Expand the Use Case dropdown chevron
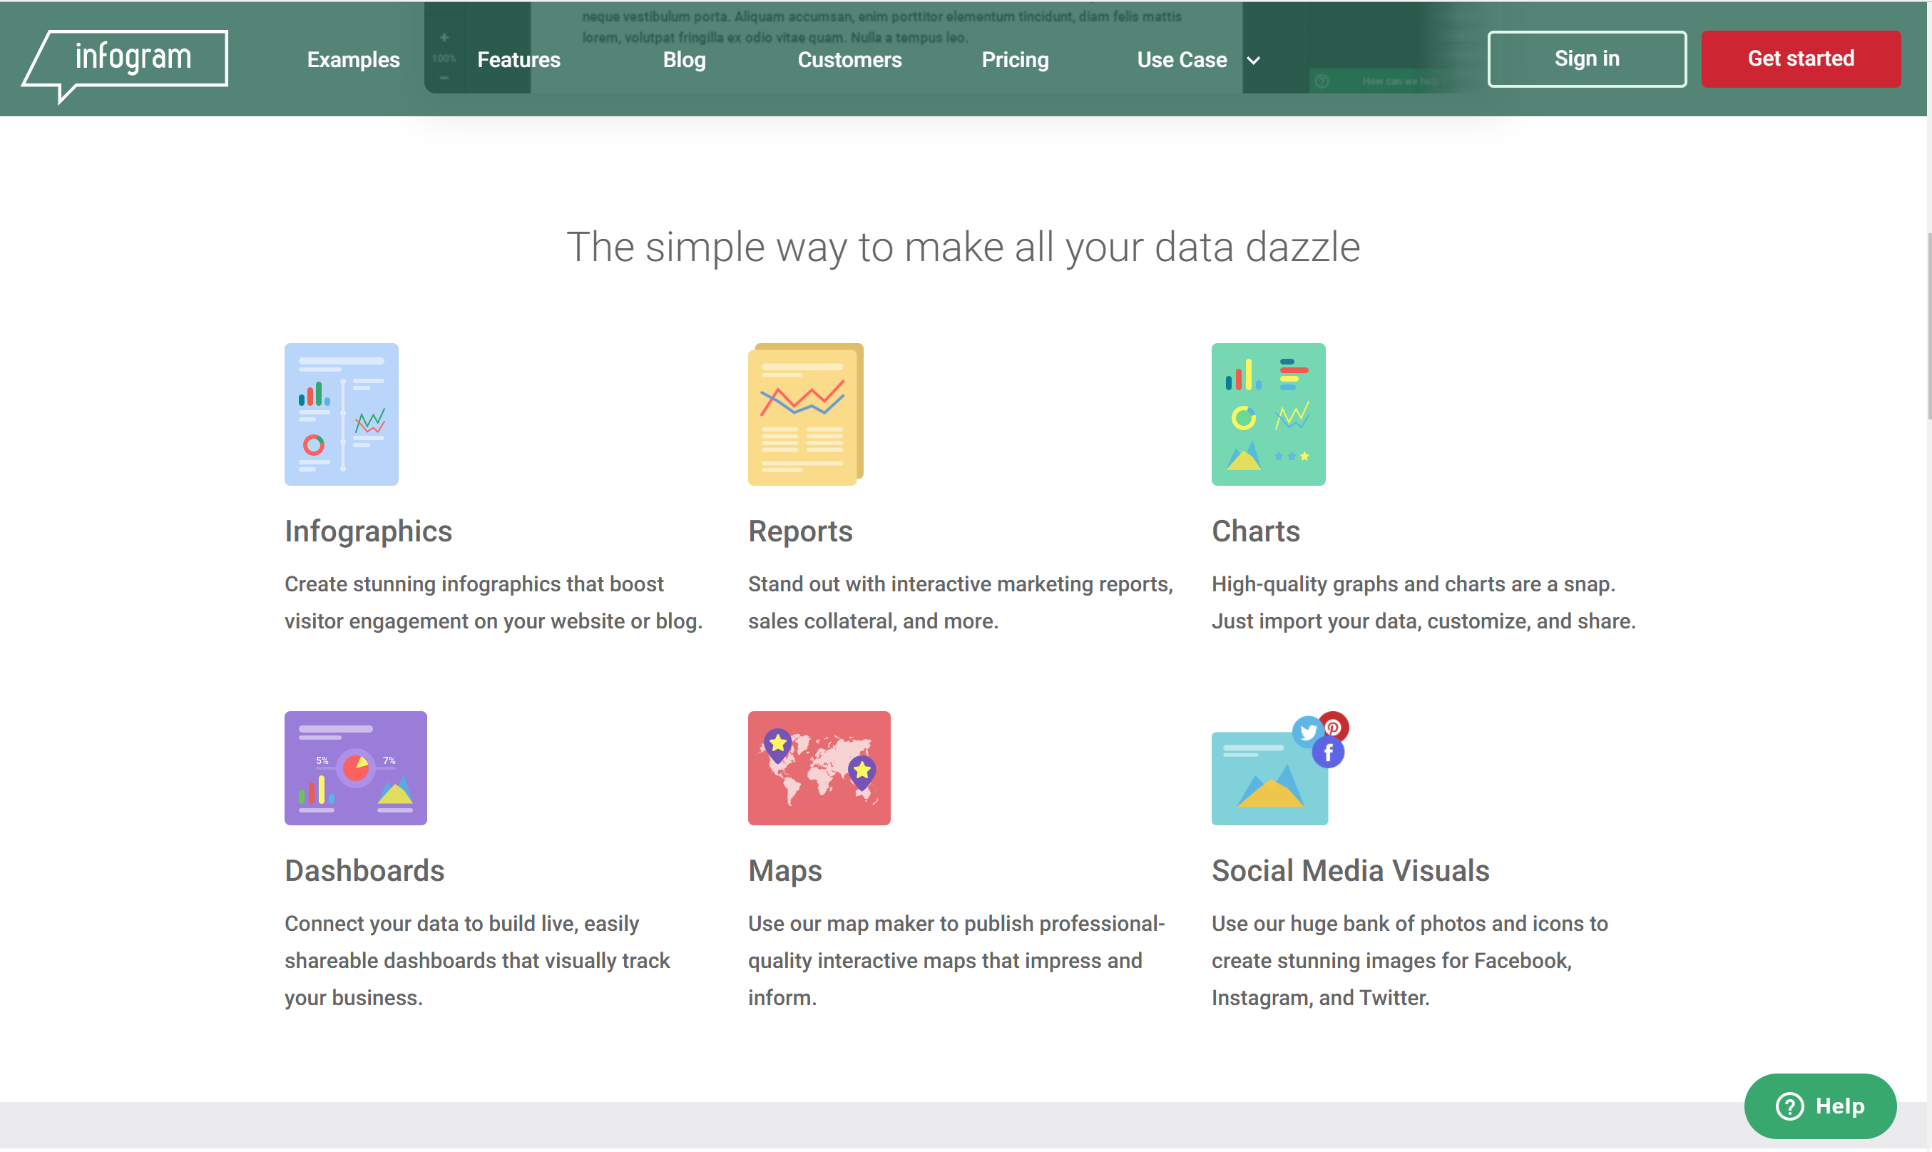 pyautogui.click(x=1253, y=61)
